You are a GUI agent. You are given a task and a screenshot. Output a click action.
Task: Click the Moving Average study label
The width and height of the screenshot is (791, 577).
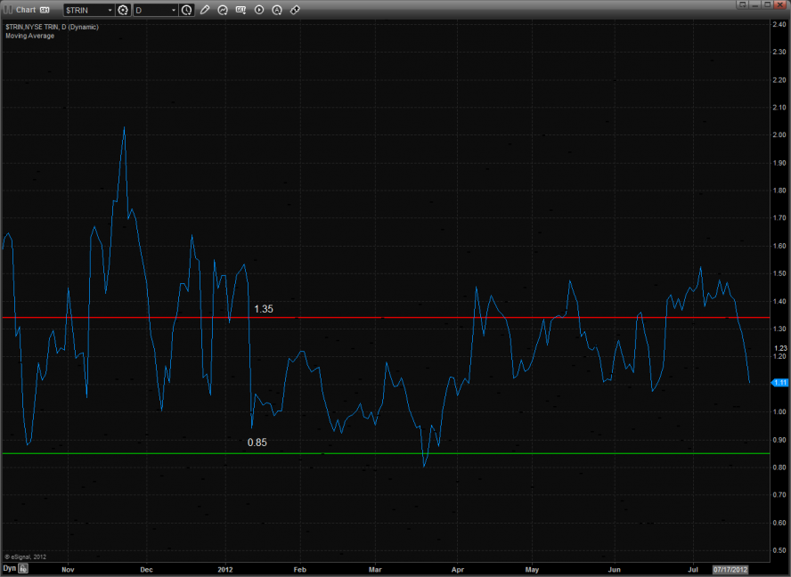click(x=29, y=36)
